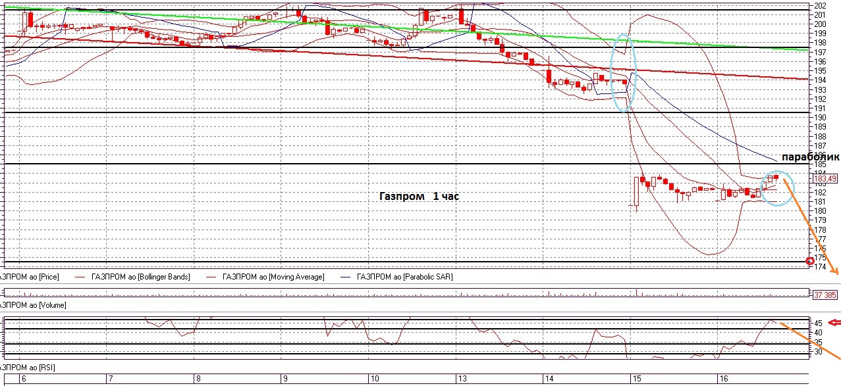Click the 30 level on RSI scale

(x=817, y=352)
